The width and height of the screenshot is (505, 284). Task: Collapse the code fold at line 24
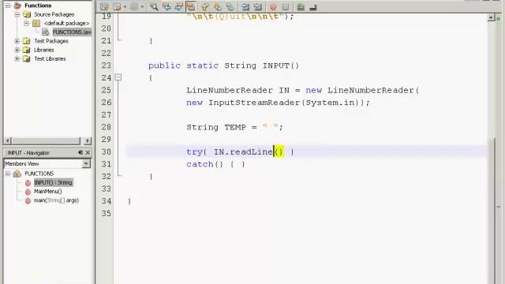coord(118,77)
